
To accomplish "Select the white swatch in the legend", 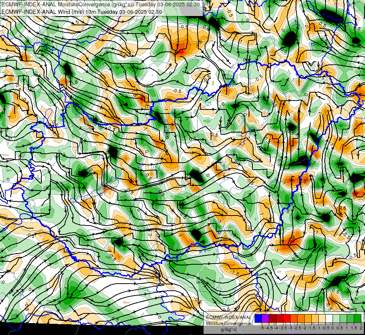I will (x=329, y=318).
